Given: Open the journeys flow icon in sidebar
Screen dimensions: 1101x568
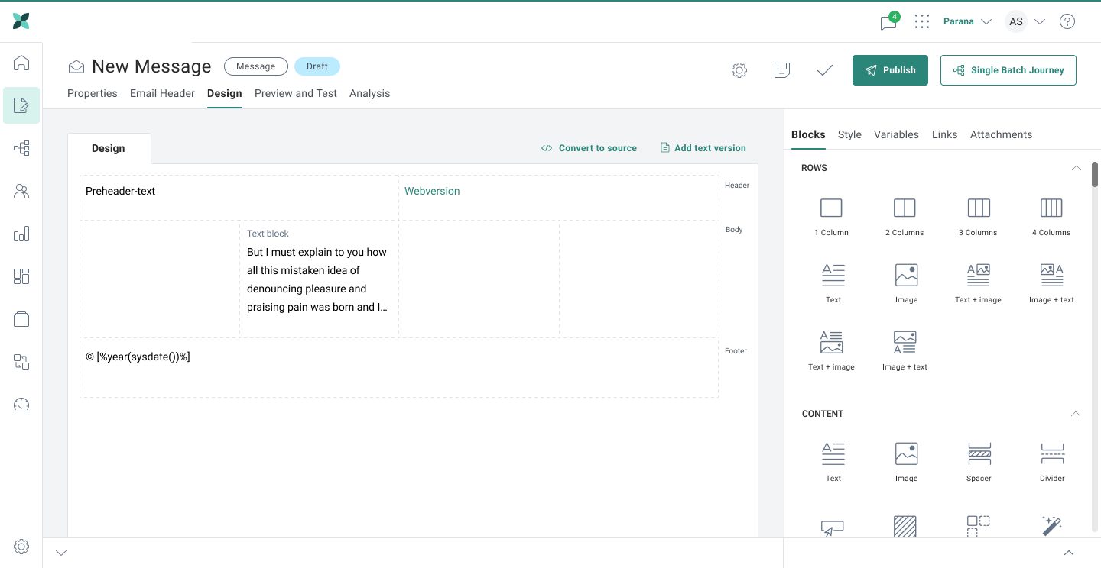Looking at the screenshot, I should (21, 148).
